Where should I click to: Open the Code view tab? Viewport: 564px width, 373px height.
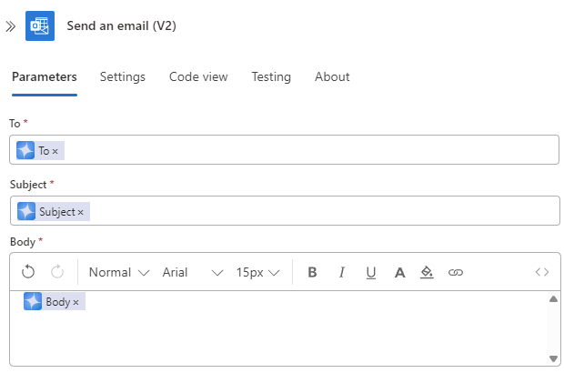(x=198, y=76)
